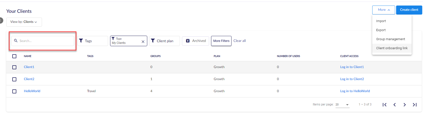Go to the last page
Image resolution: width=423 pixels, height=114 pixels.
coord(415,105)
